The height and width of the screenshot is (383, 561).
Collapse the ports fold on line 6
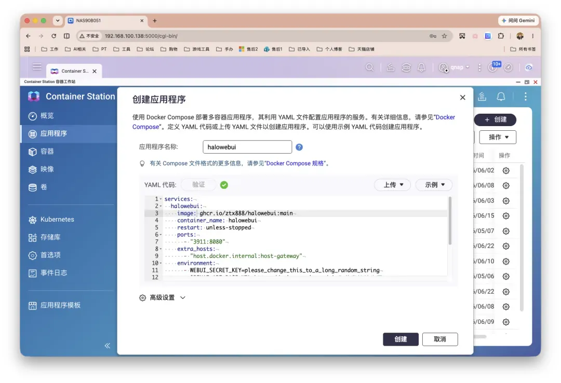[161, 235]
